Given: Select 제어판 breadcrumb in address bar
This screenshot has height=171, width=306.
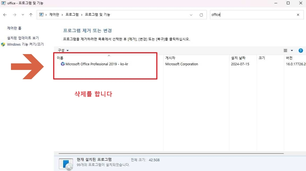Looking at the screenshot, I should [54, 14].
